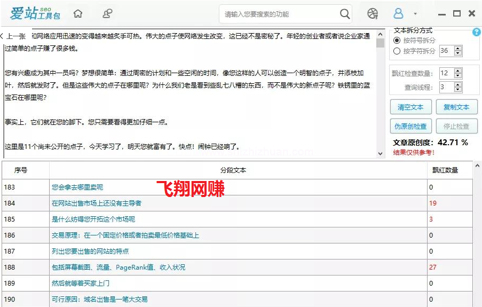Click the magnifier search icon
The height and width of the screenshot is (307, 482).
tap(345, 14)
